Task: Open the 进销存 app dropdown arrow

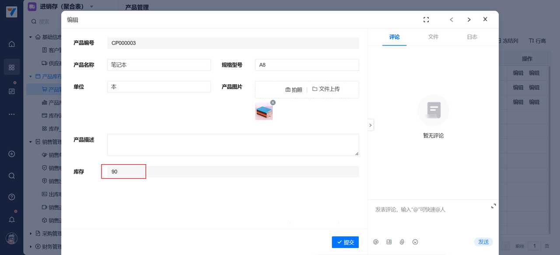Action: point(91,7)
